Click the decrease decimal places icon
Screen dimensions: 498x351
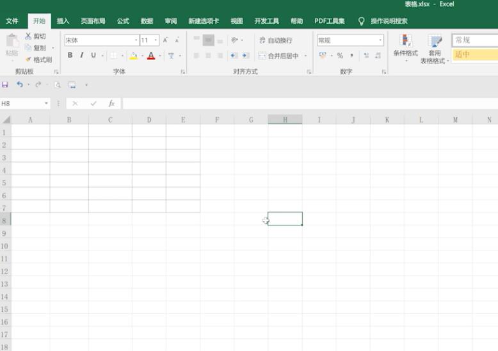(x=378, y=56)
